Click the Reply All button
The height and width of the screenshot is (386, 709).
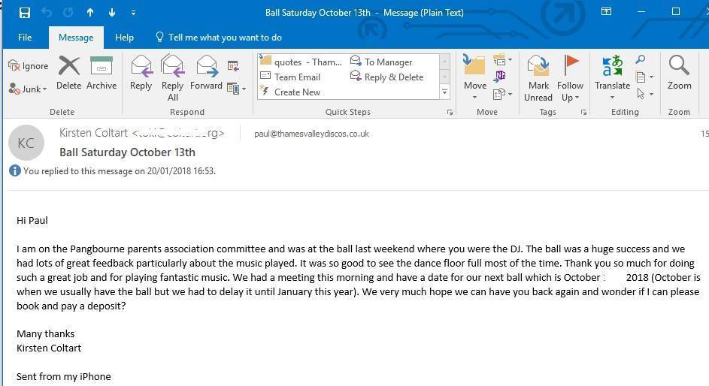[x=173, y=77]
